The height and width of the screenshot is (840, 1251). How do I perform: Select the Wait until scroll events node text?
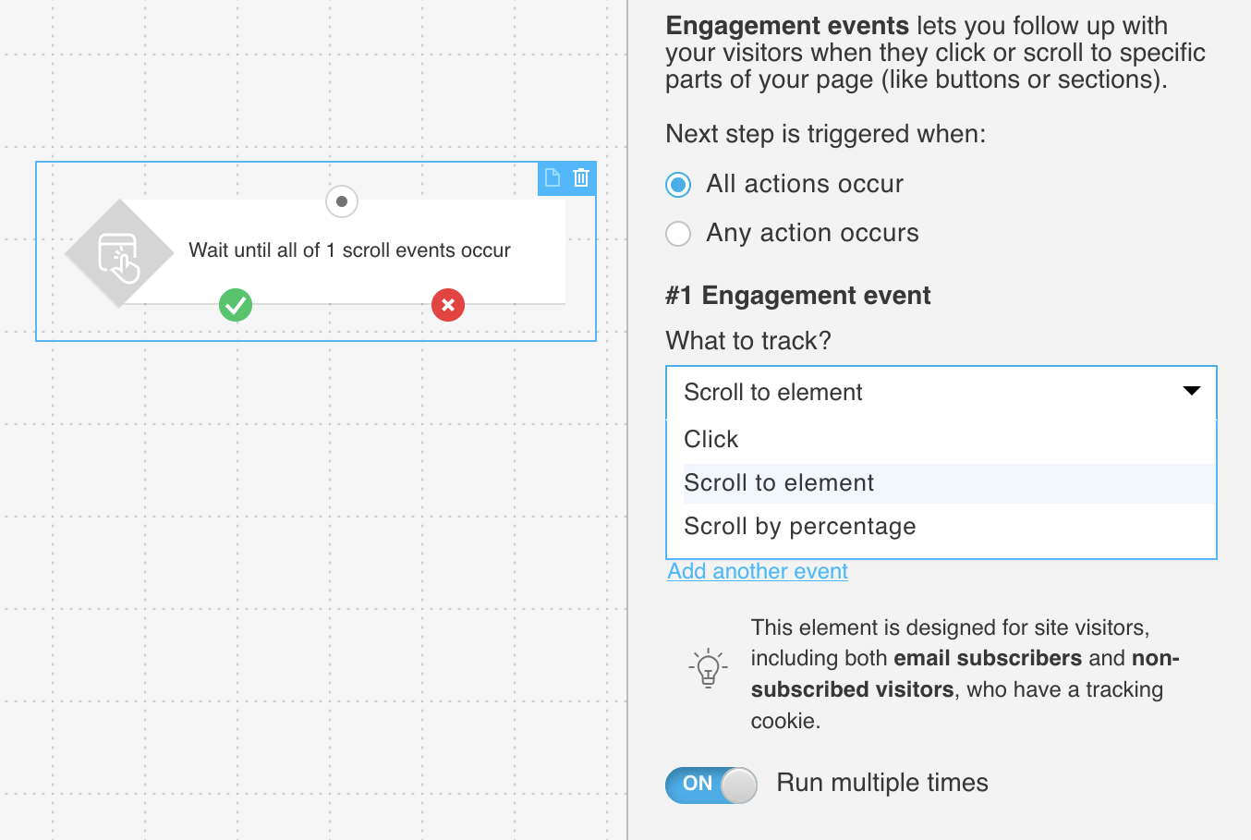coord(349,250)
